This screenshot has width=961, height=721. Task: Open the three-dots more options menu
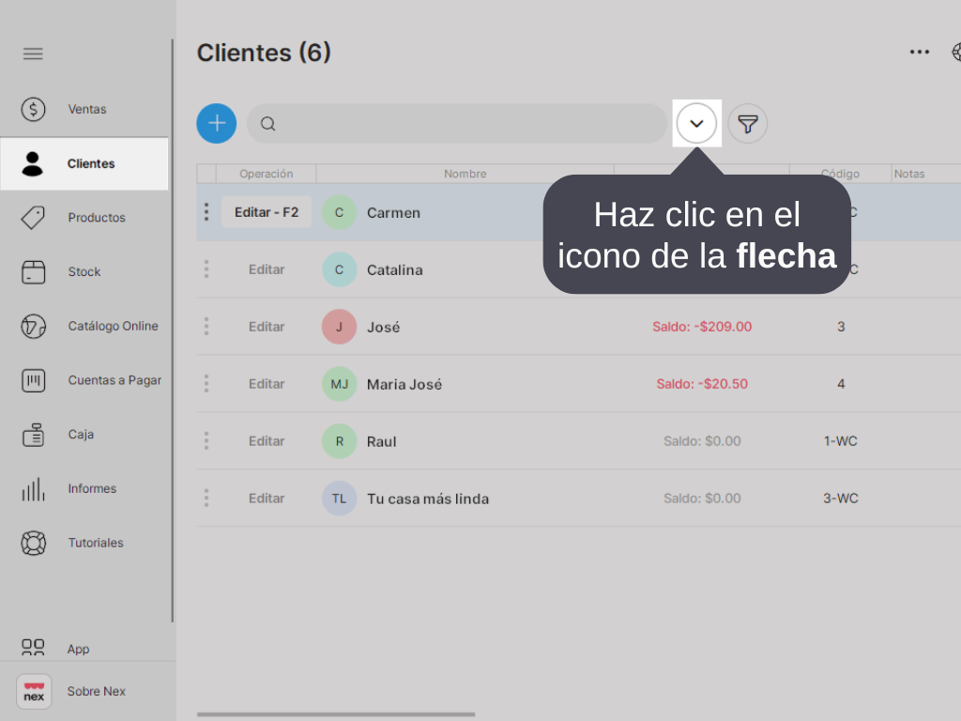coord(920,53)
